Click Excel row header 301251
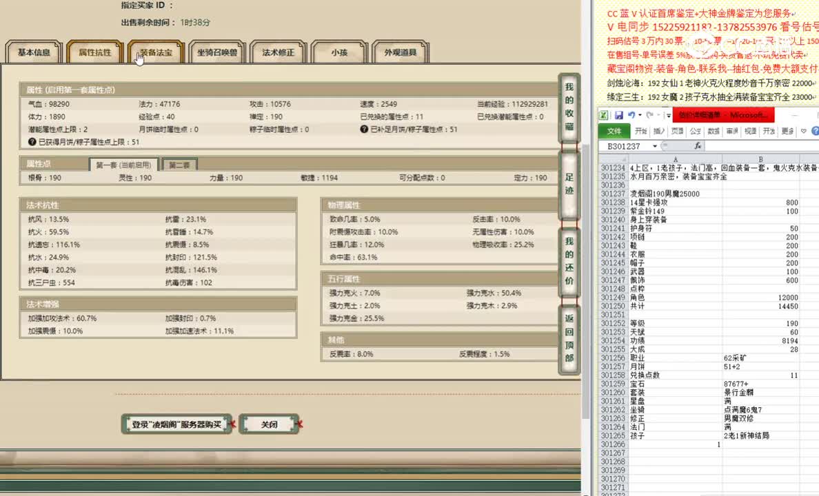 [613, 315]
